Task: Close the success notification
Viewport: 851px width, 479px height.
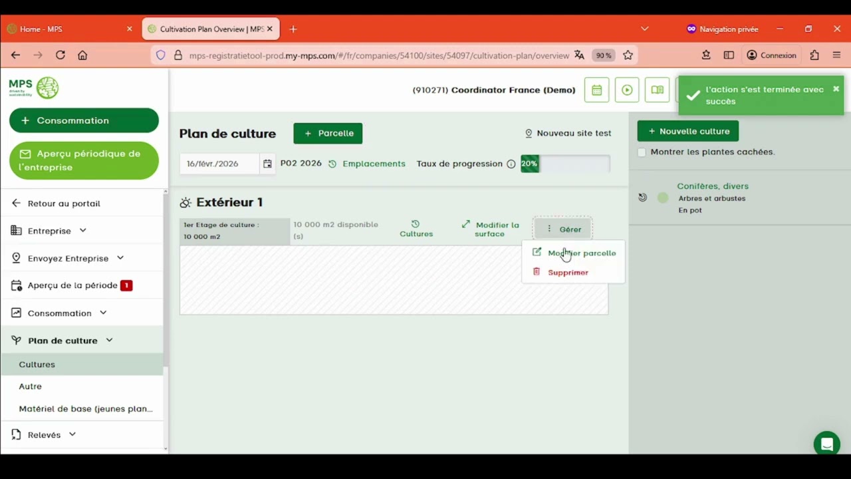Action: point(836,89)
